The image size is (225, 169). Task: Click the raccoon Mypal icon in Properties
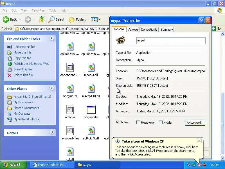click(120, 40)
